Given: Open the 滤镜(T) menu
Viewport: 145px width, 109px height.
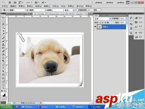Looking at the screenshot, I should tap(47, 6).
